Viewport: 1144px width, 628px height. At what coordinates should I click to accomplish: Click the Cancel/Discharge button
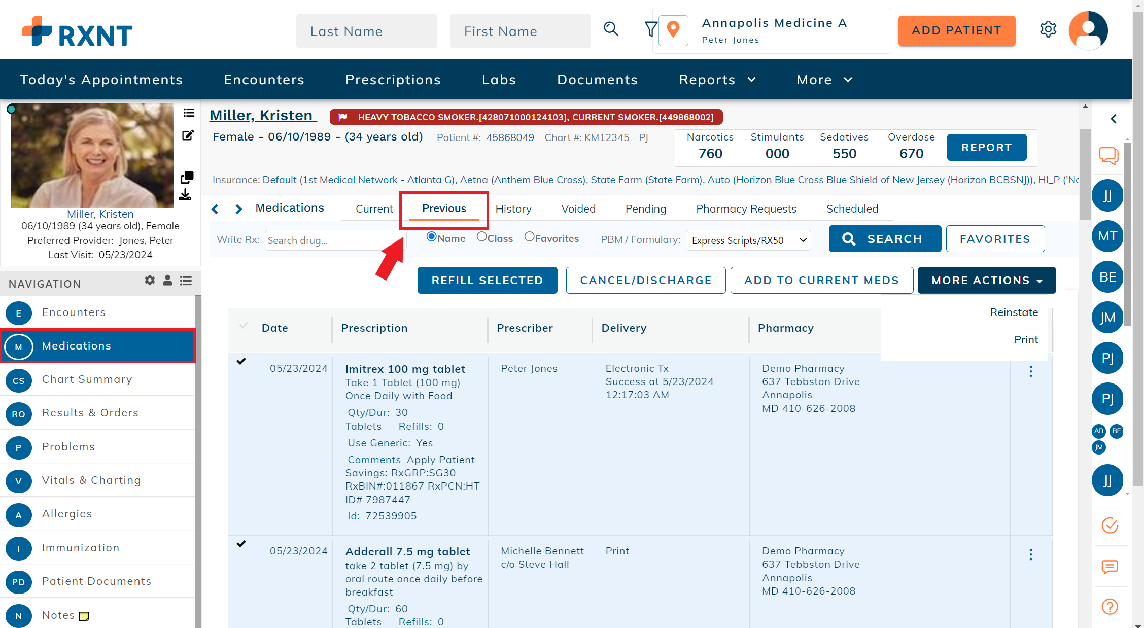pyautogui.click(x=646, y=280)
